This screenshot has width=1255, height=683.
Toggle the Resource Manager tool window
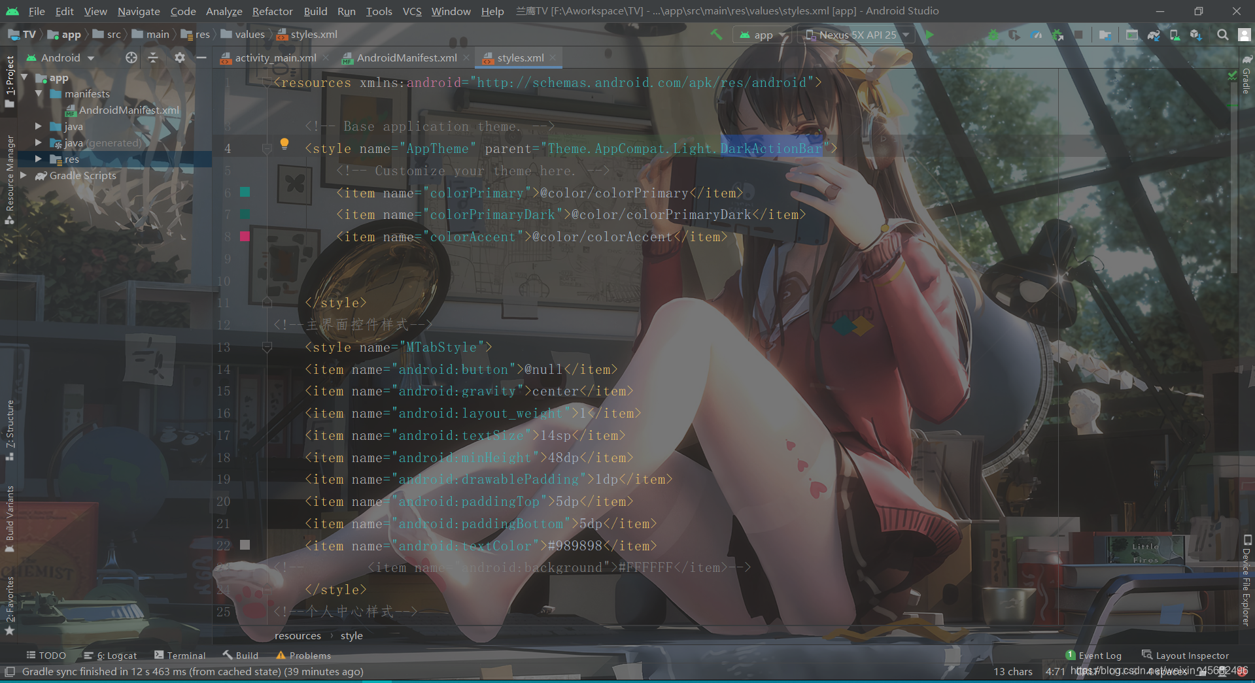(x=9, y=179)
